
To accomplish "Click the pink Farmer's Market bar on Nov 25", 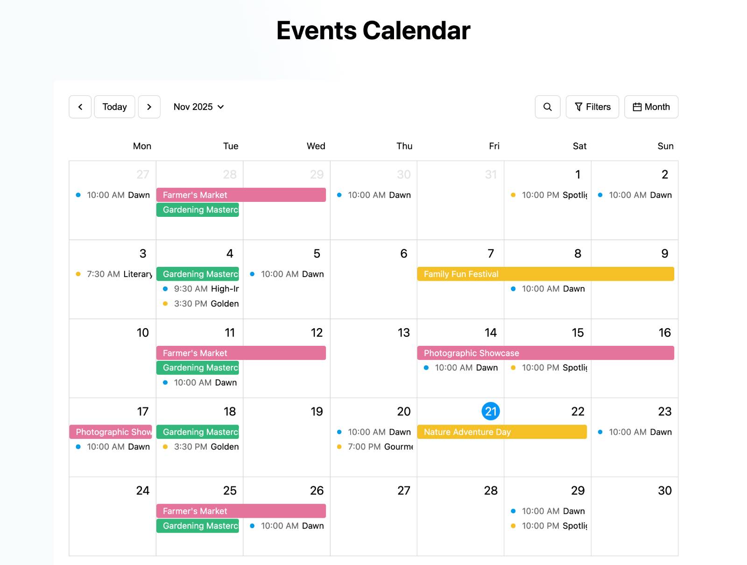I will (241, 511).
